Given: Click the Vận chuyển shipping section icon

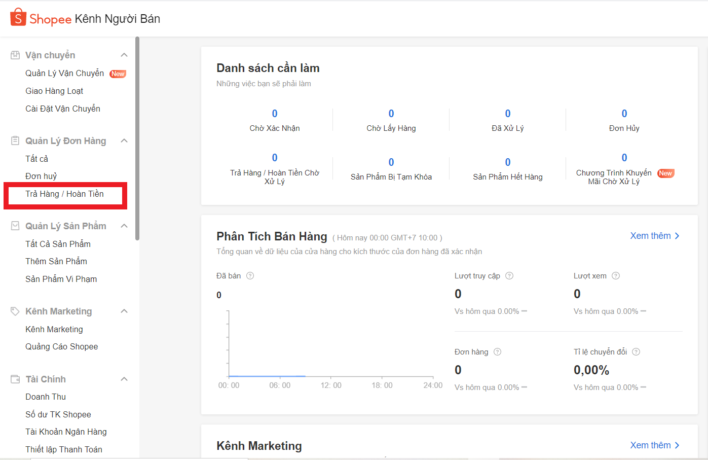Looking at the screenshot, I should click(15, 55).
